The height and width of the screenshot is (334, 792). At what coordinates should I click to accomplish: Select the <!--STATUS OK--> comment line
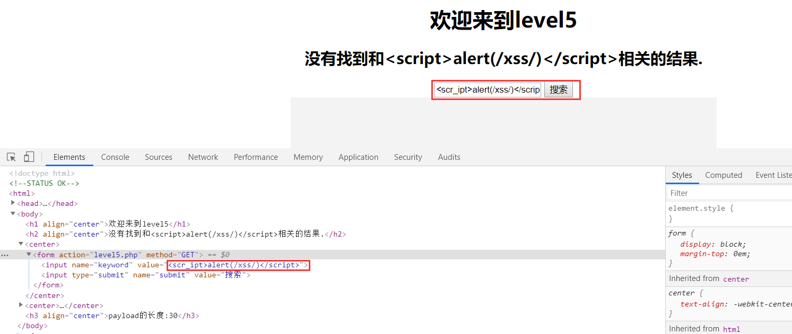click(44, 183)
